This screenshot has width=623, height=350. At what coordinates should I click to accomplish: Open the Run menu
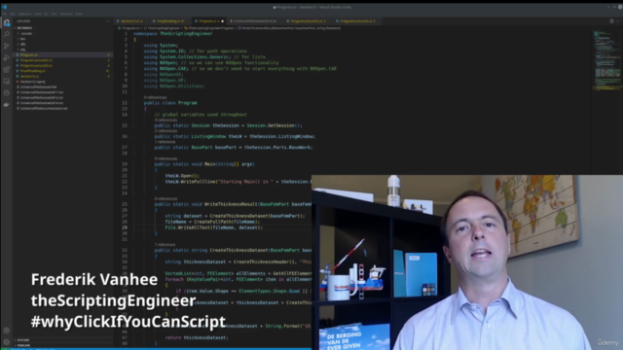(x=55, y=14)
